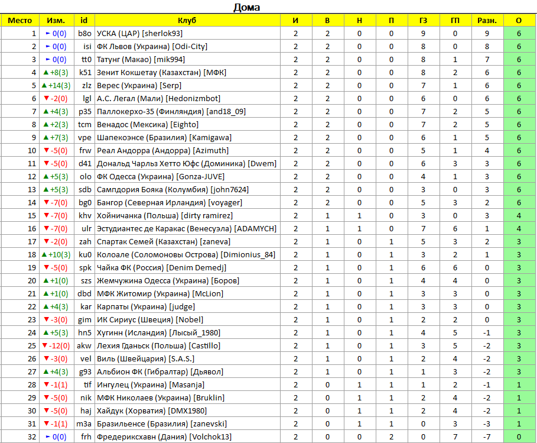Click the 'ГЗ' column header
Screen dimensions: 537x443
tap(424, 21)
